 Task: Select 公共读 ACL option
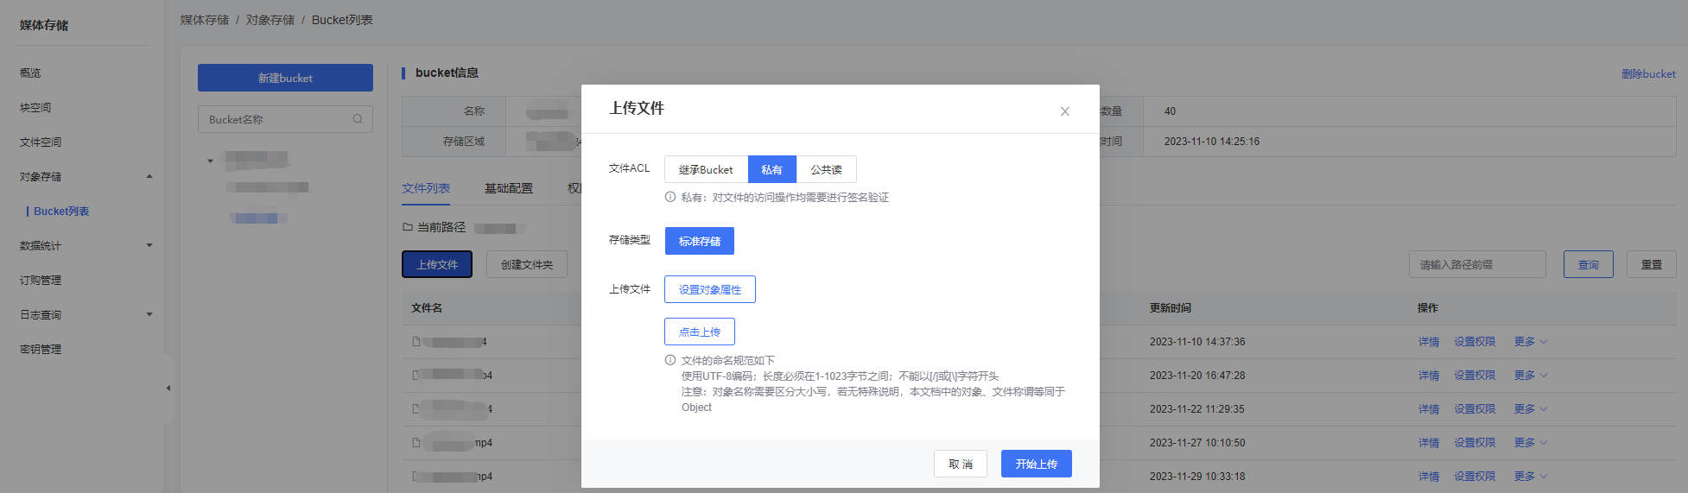tap(826, 169)
